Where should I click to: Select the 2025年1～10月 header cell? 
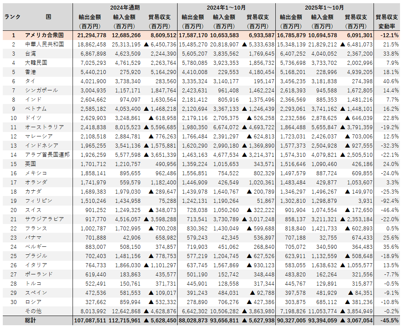324,8
